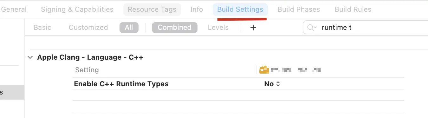The height and width of the screenshot is (118, 428).
Task: Switch to the Info tab
Action: (x=197, y=10)
